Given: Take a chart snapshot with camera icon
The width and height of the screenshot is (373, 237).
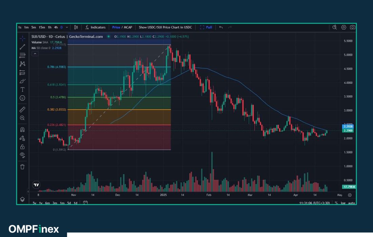Looking at the screenshot, I should tap(353, 27).
